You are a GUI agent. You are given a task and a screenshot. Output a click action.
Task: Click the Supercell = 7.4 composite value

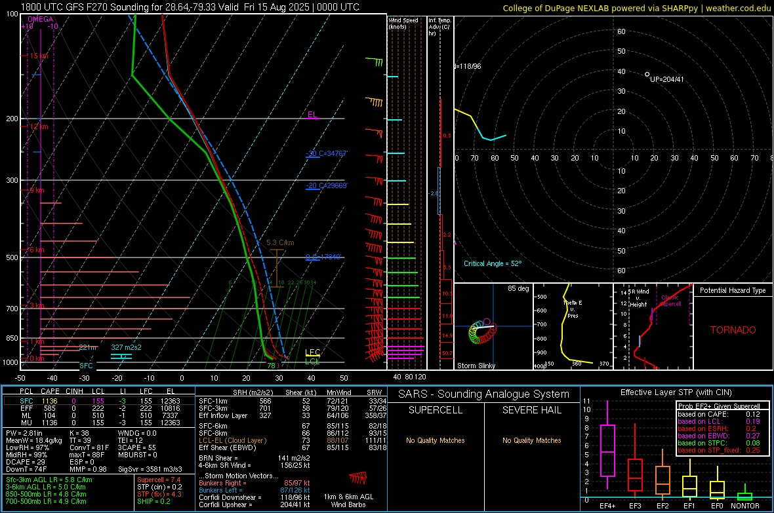pyautogui.click(x=159, y=480)
